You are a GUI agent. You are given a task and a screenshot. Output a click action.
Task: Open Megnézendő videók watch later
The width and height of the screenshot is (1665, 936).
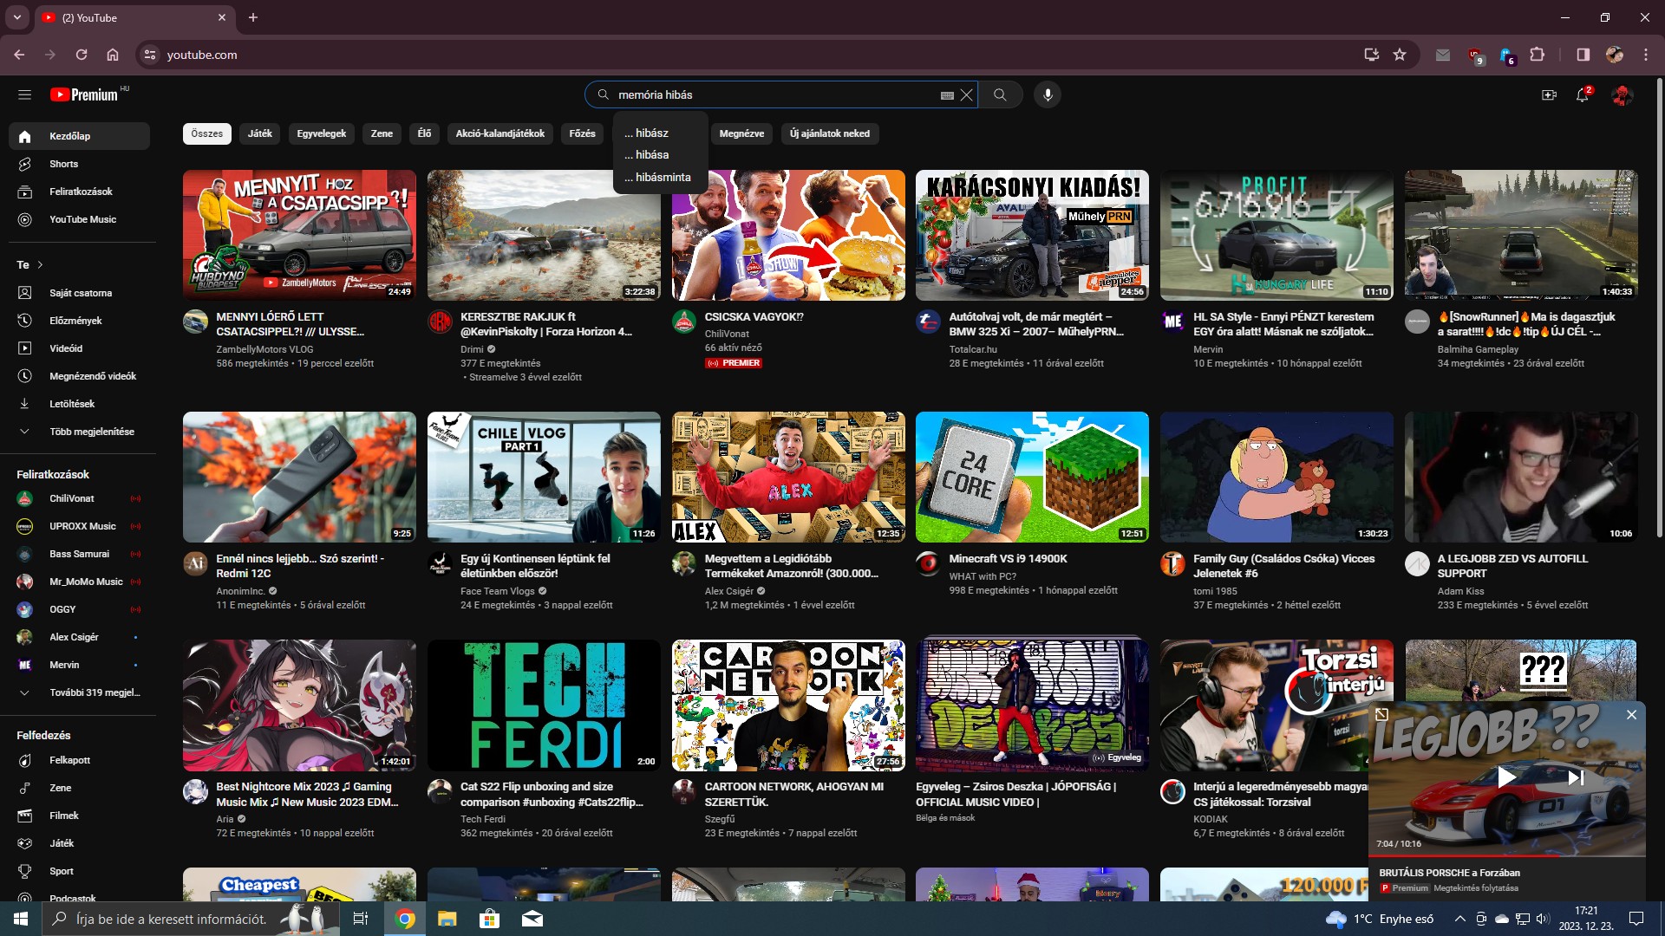click(x=79, y=376)
